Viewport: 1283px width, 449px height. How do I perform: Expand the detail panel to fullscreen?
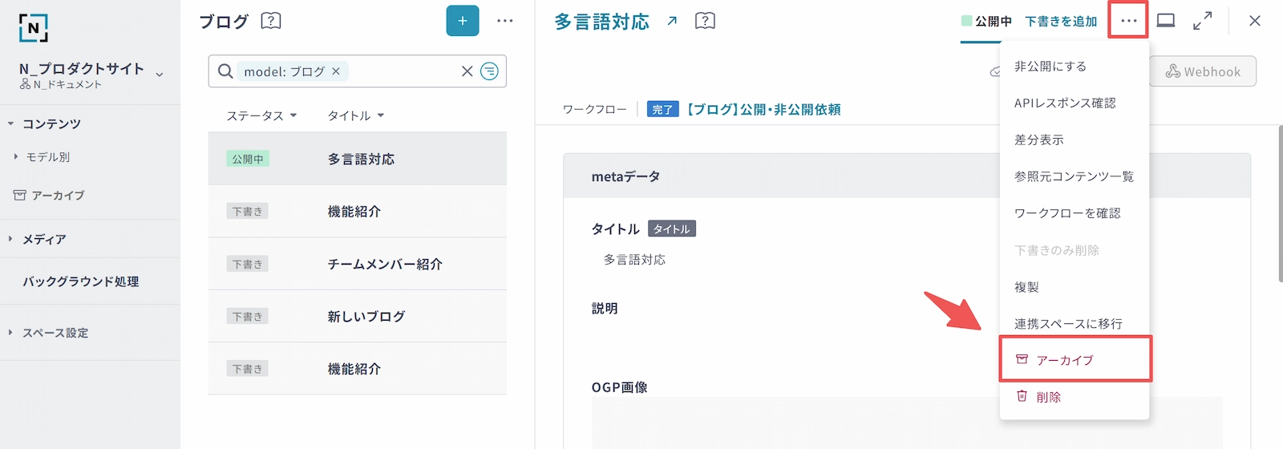[x=1202, y=21]
